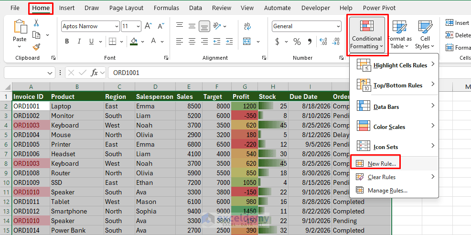Toggle Bold formatting

click(67, 42)
